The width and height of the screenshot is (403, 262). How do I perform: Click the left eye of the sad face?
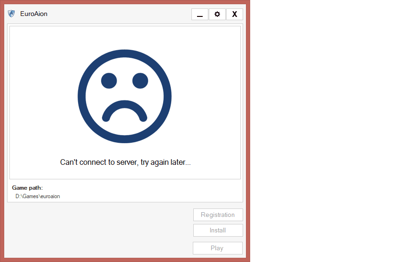(109, 81)
